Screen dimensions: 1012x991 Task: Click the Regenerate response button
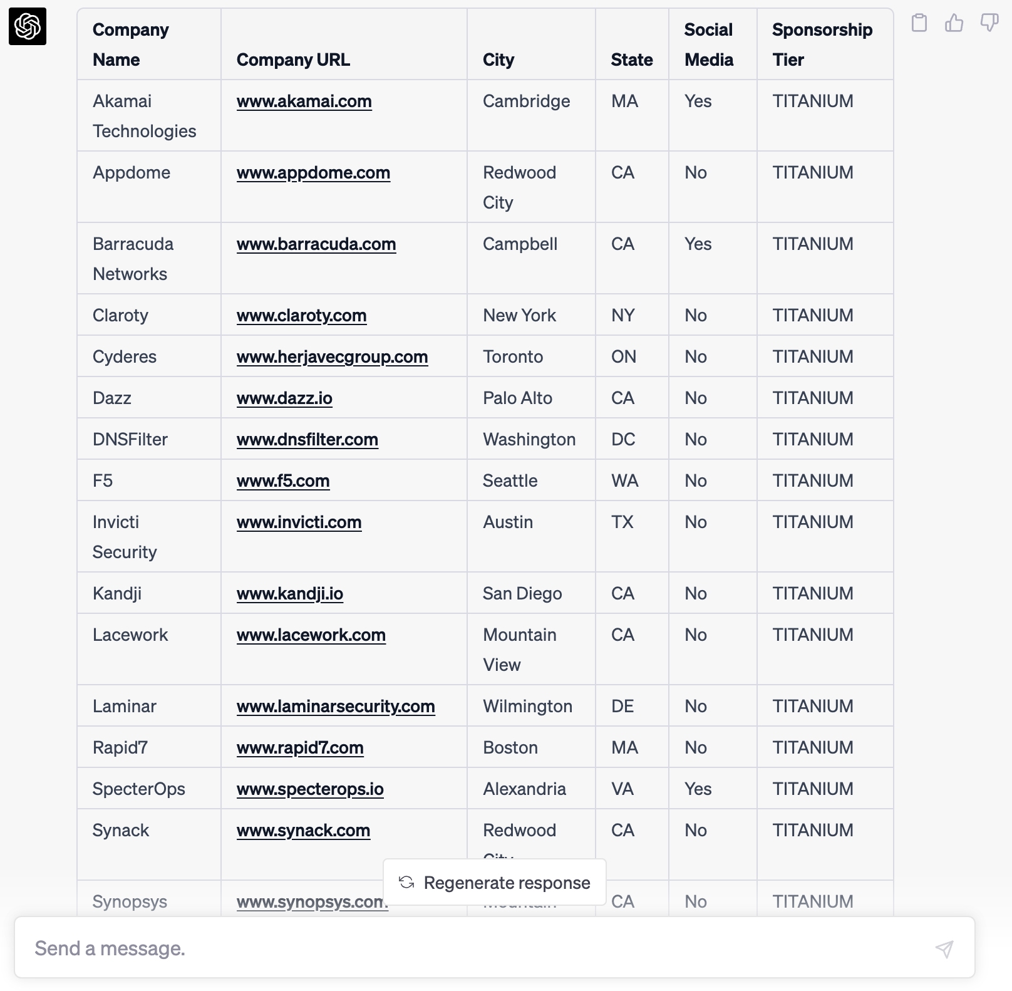point(495,882)
